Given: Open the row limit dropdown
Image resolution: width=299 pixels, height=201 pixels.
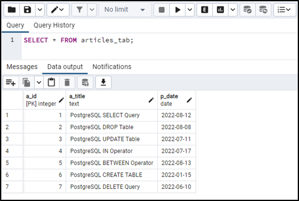Looking at the screenshot, I should point(124,9).
